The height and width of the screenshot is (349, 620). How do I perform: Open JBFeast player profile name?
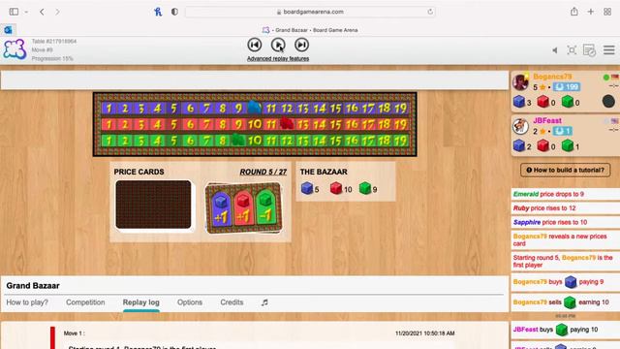coord(547,120)
